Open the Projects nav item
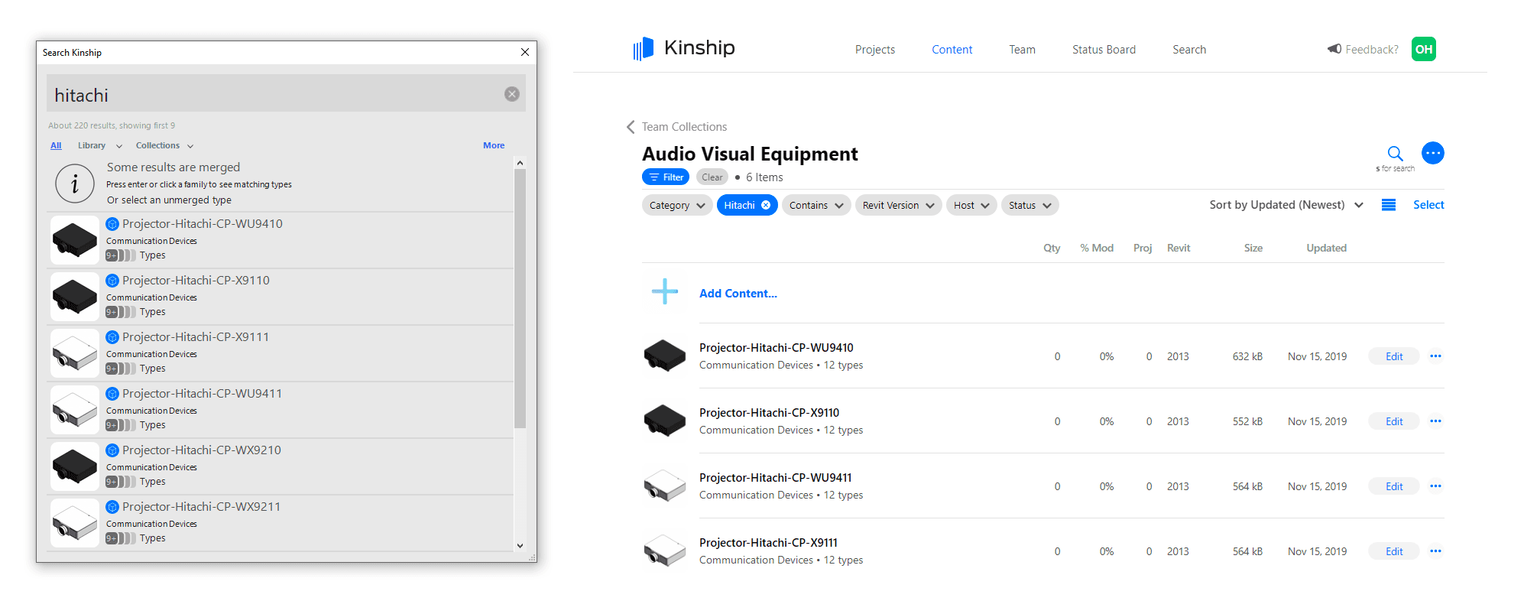 tap(875, 50)
